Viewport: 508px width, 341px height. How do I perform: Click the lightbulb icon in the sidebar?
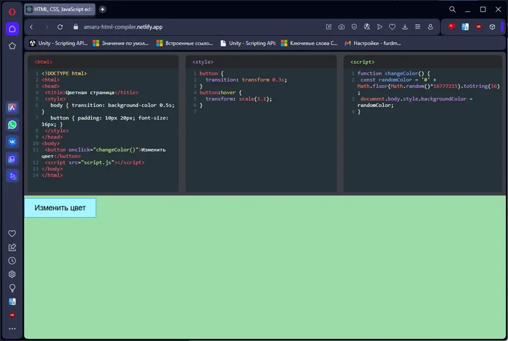point(12,288)
